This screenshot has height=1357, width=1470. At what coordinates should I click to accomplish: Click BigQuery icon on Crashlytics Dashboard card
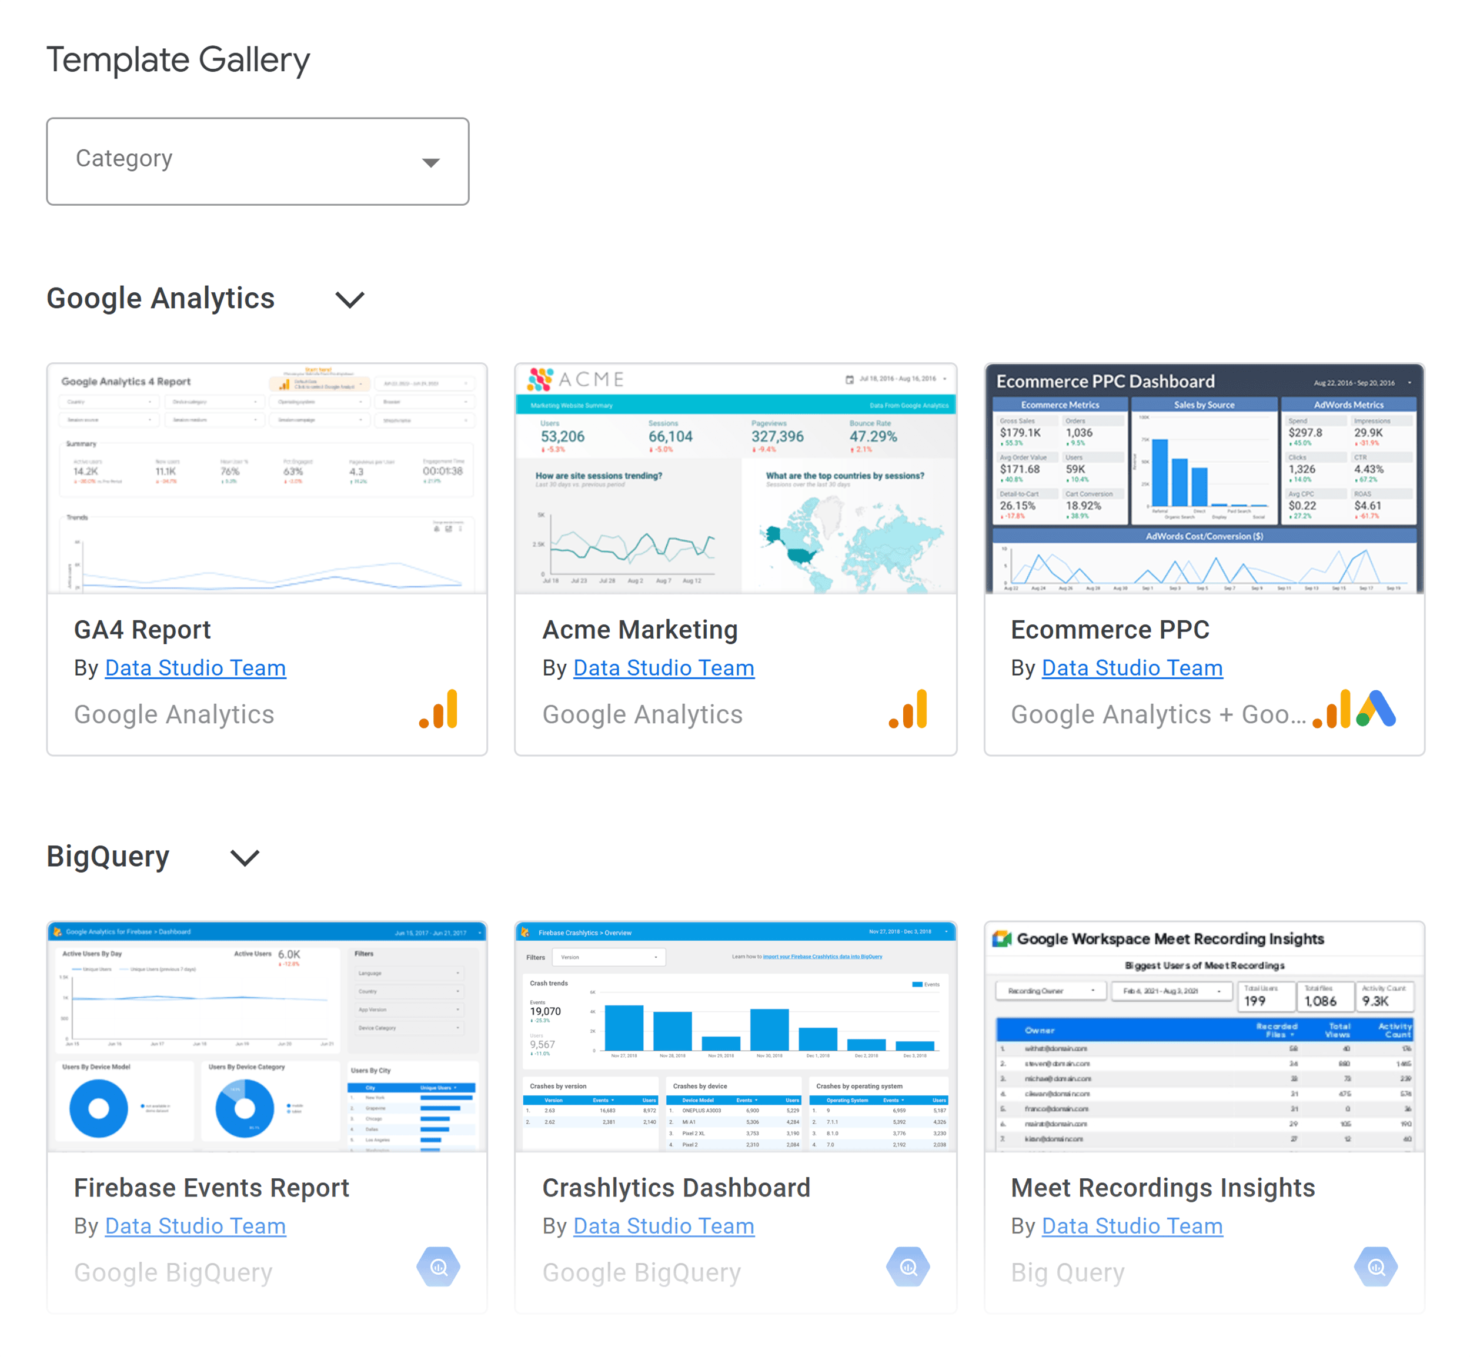tap(907, 1266)
